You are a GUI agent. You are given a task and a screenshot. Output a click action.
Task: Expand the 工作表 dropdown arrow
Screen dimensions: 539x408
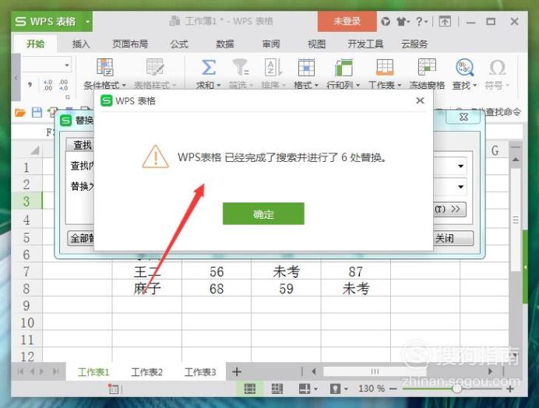[399, 85]
